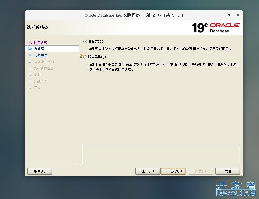
Task: Click the hint lightbulb icon beside 服务器类
Action: [x=81, y=56]
